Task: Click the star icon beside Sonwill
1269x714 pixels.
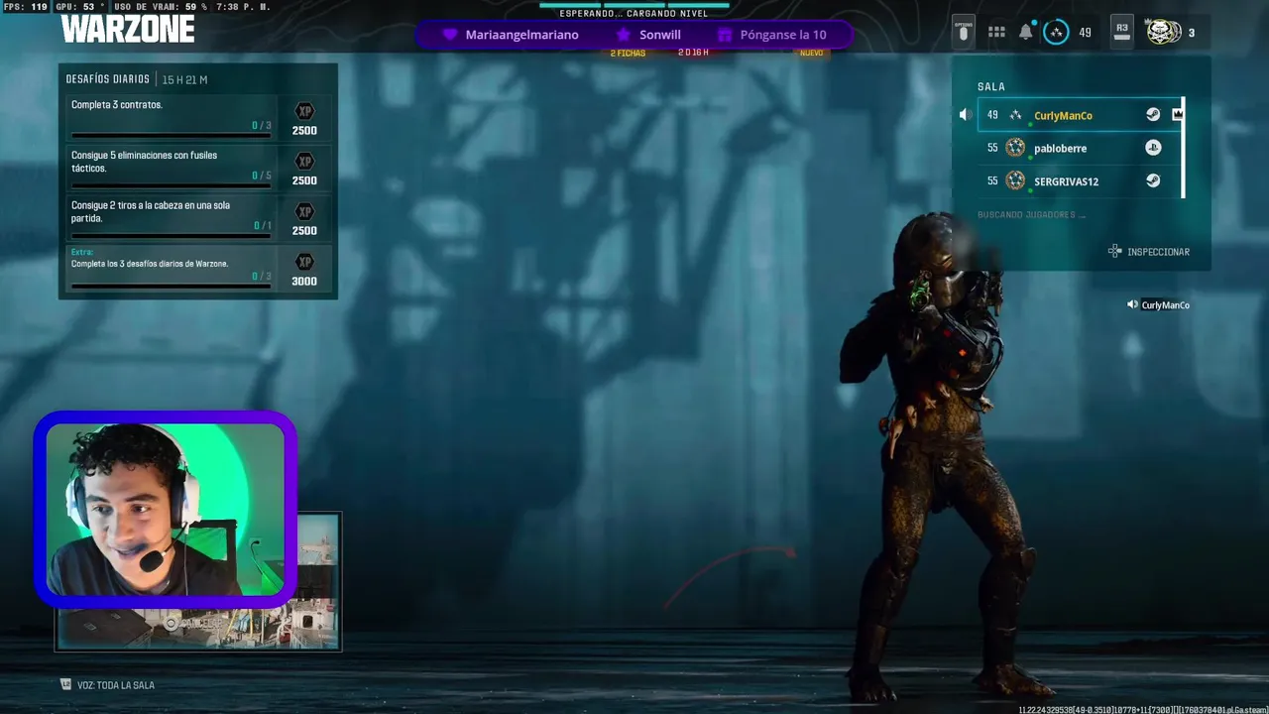Action: click(623, 35)
